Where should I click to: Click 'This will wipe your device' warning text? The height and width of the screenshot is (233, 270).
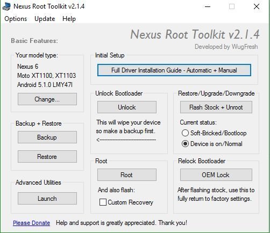pos(129,122)
